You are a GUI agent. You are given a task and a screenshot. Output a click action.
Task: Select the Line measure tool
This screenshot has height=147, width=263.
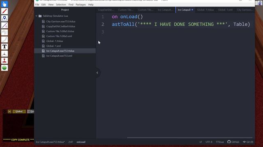pos(5,25)
